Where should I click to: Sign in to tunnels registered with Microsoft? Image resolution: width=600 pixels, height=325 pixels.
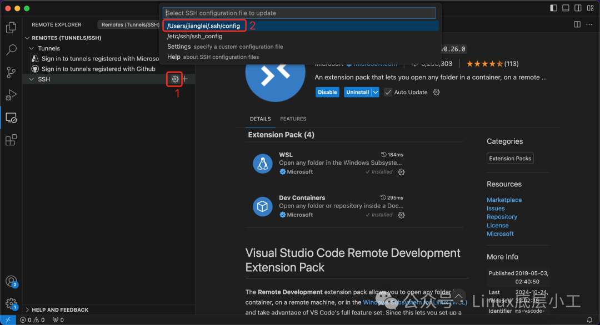101,58
